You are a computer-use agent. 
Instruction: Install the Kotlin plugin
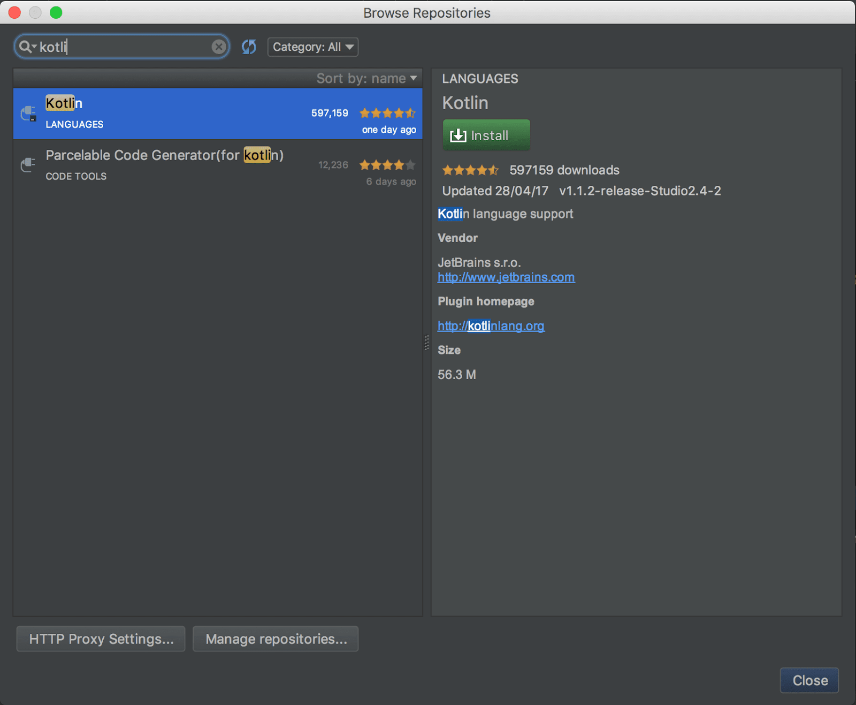pos(486,135)
